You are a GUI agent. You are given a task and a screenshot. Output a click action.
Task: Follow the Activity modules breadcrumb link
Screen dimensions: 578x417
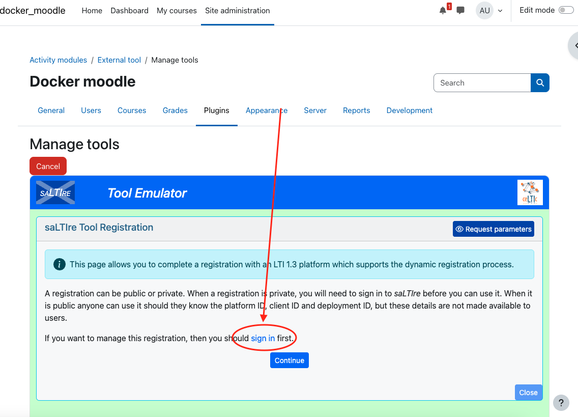pos(58,60)
